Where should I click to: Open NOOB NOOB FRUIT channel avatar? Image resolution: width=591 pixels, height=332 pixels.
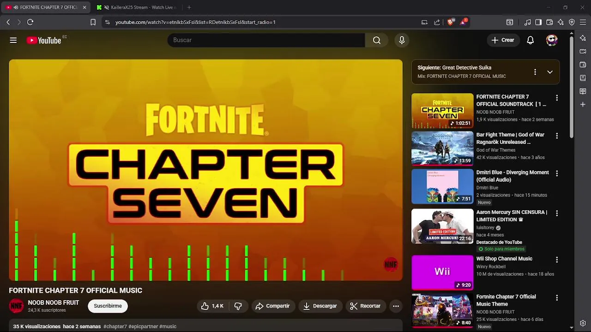[16, 306]
